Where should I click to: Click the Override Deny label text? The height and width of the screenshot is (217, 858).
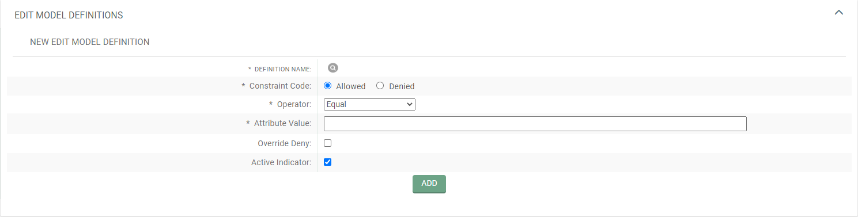click(x=285, y=143)
